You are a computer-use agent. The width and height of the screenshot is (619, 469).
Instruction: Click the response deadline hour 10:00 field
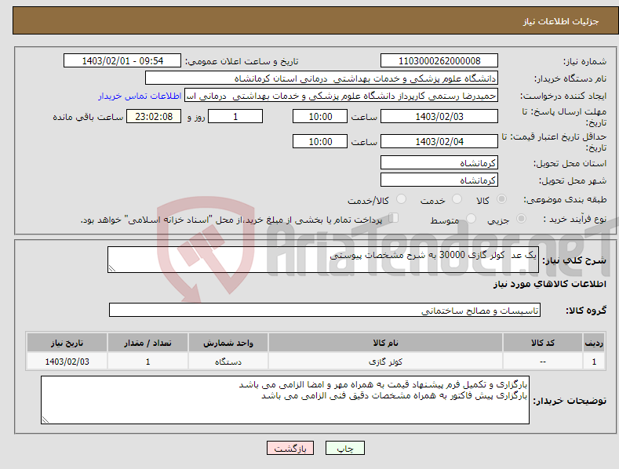tap(320, 116)
